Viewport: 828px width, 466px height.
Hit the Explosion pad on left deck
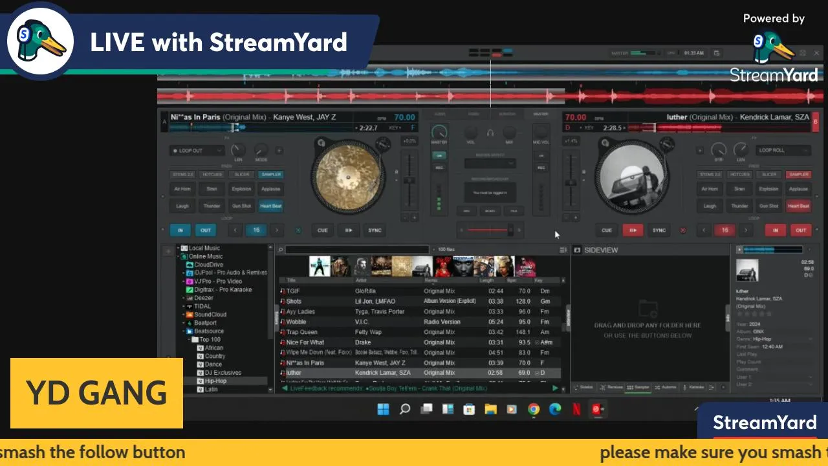(241, 189)
